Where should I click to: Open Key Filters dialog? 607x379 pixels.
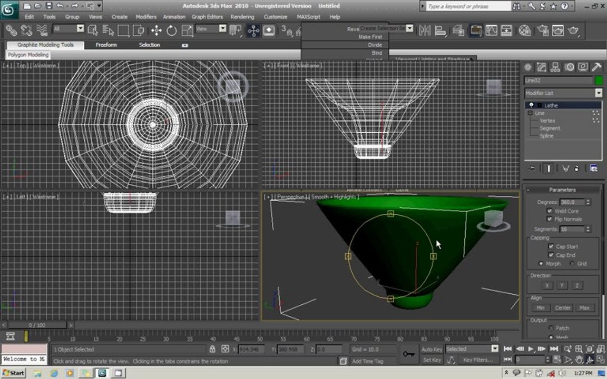pos(478,360)
